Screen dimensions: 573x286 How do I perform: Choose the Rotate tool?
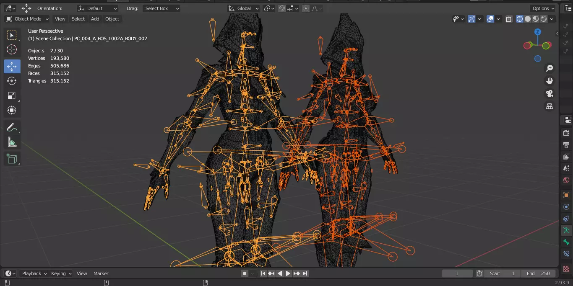coord(12,81)
